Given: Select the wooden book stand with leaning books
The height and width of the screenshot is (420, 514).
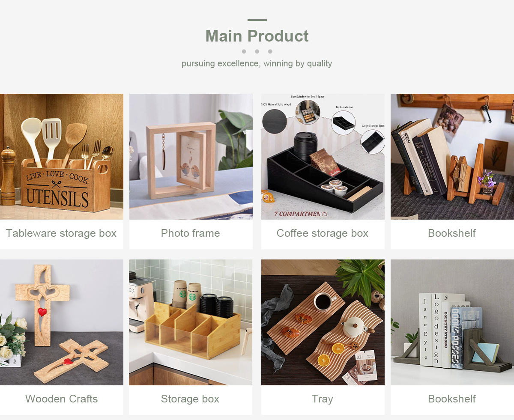Looking at the screenshot, I should click(452, 157).
